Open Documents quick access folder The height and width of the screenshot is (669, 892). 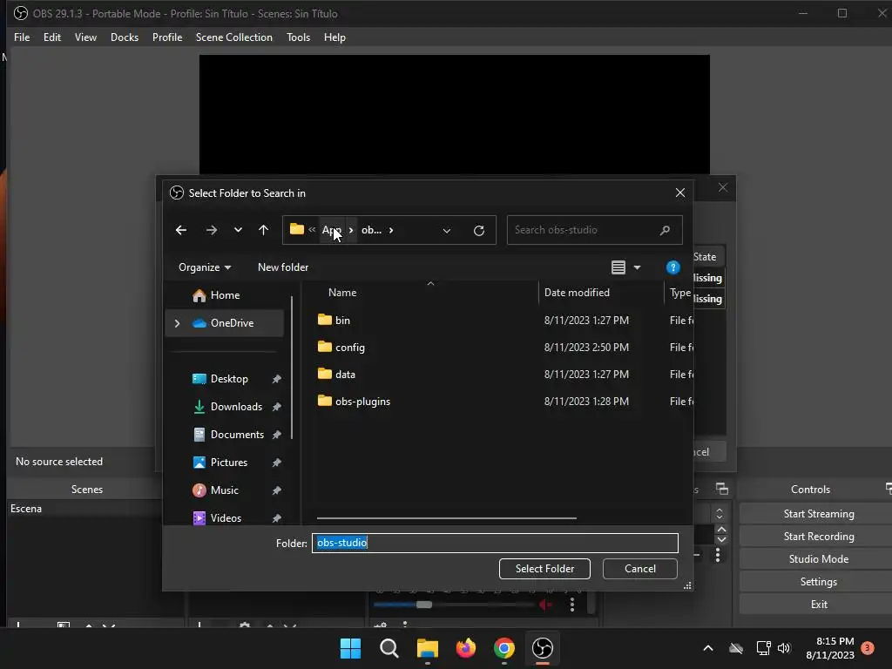pos(237,435)
